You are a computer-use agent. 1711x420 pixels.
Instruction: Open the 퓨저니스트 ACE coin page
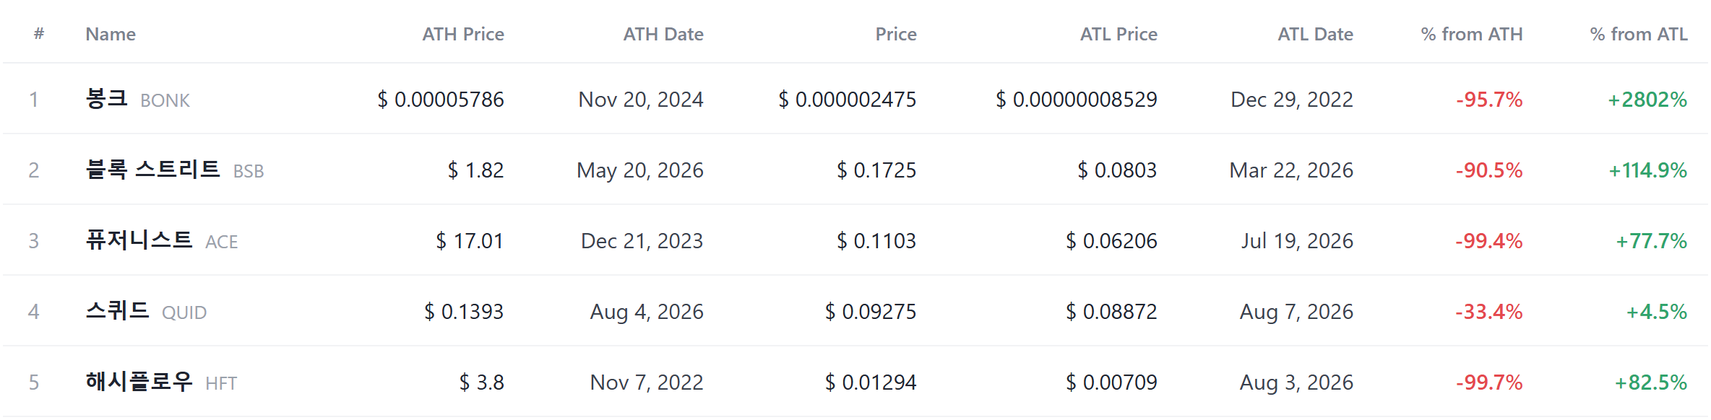pos(162,240)
